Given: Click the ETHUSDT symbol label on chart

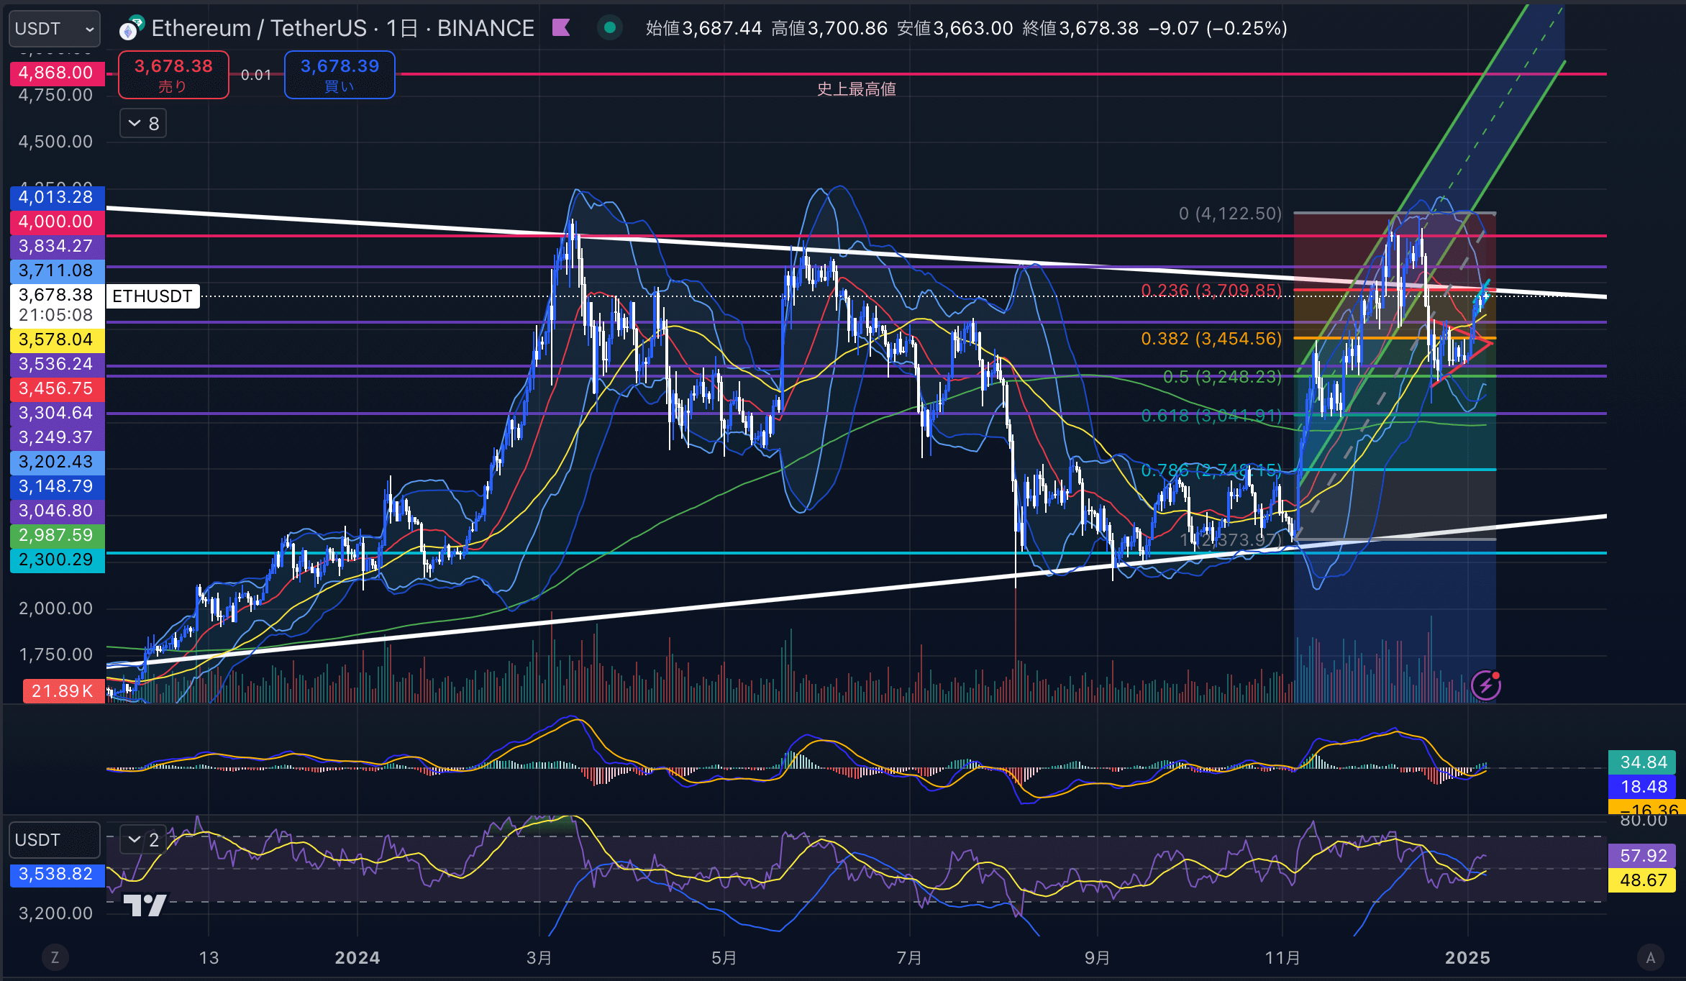Looking at the screenshot, I should (x=152, y=296).
